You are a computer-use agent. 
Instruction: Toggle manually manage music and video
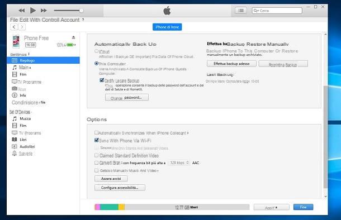(96, 170)
